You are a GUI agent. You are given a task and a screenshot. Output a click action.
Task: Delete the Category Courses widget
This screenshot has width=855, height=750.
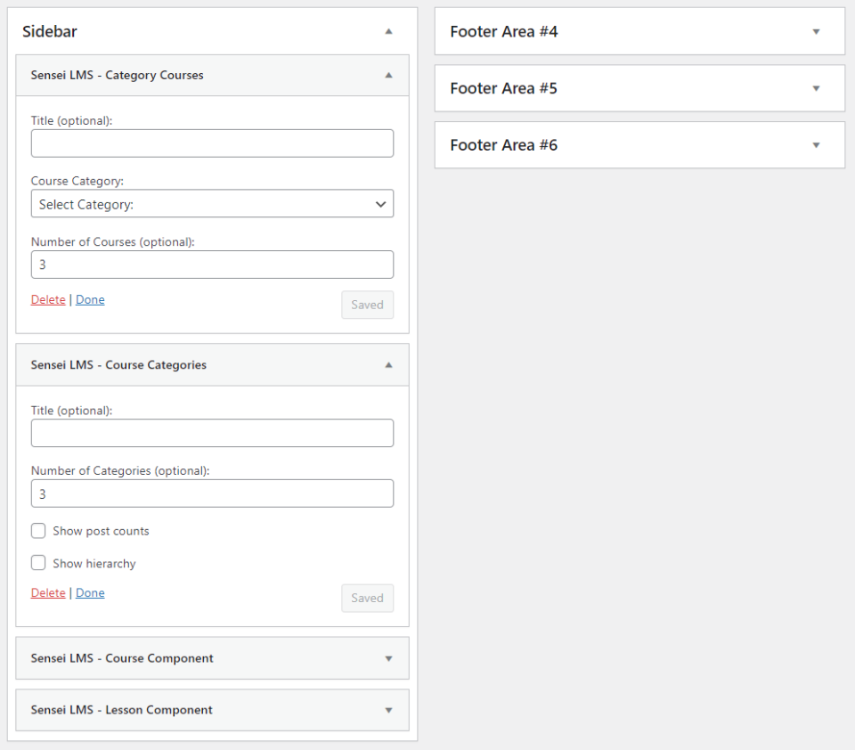[48, 300]
